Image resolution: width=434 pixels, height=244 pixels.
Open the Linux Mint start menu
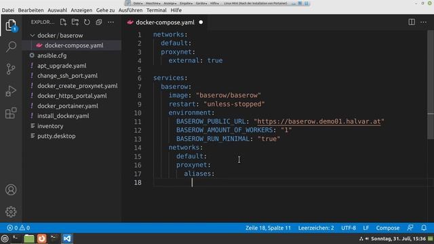point(5,239)
